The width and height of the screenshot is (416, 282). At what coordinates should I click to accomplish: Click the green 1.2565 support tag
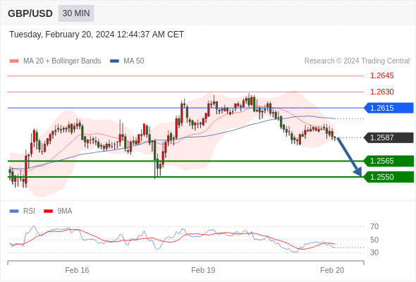pyautogui.click(x=389, y=161)
